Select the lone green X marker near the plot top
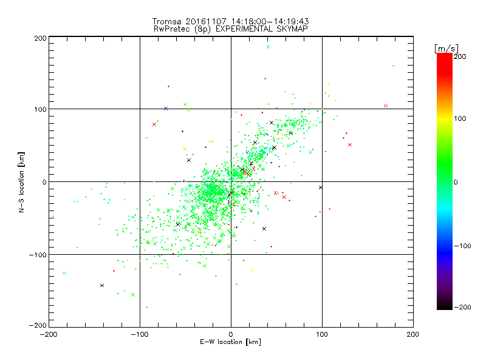The height and width of the screenshot is (364, 486). (x=268, y=47)
